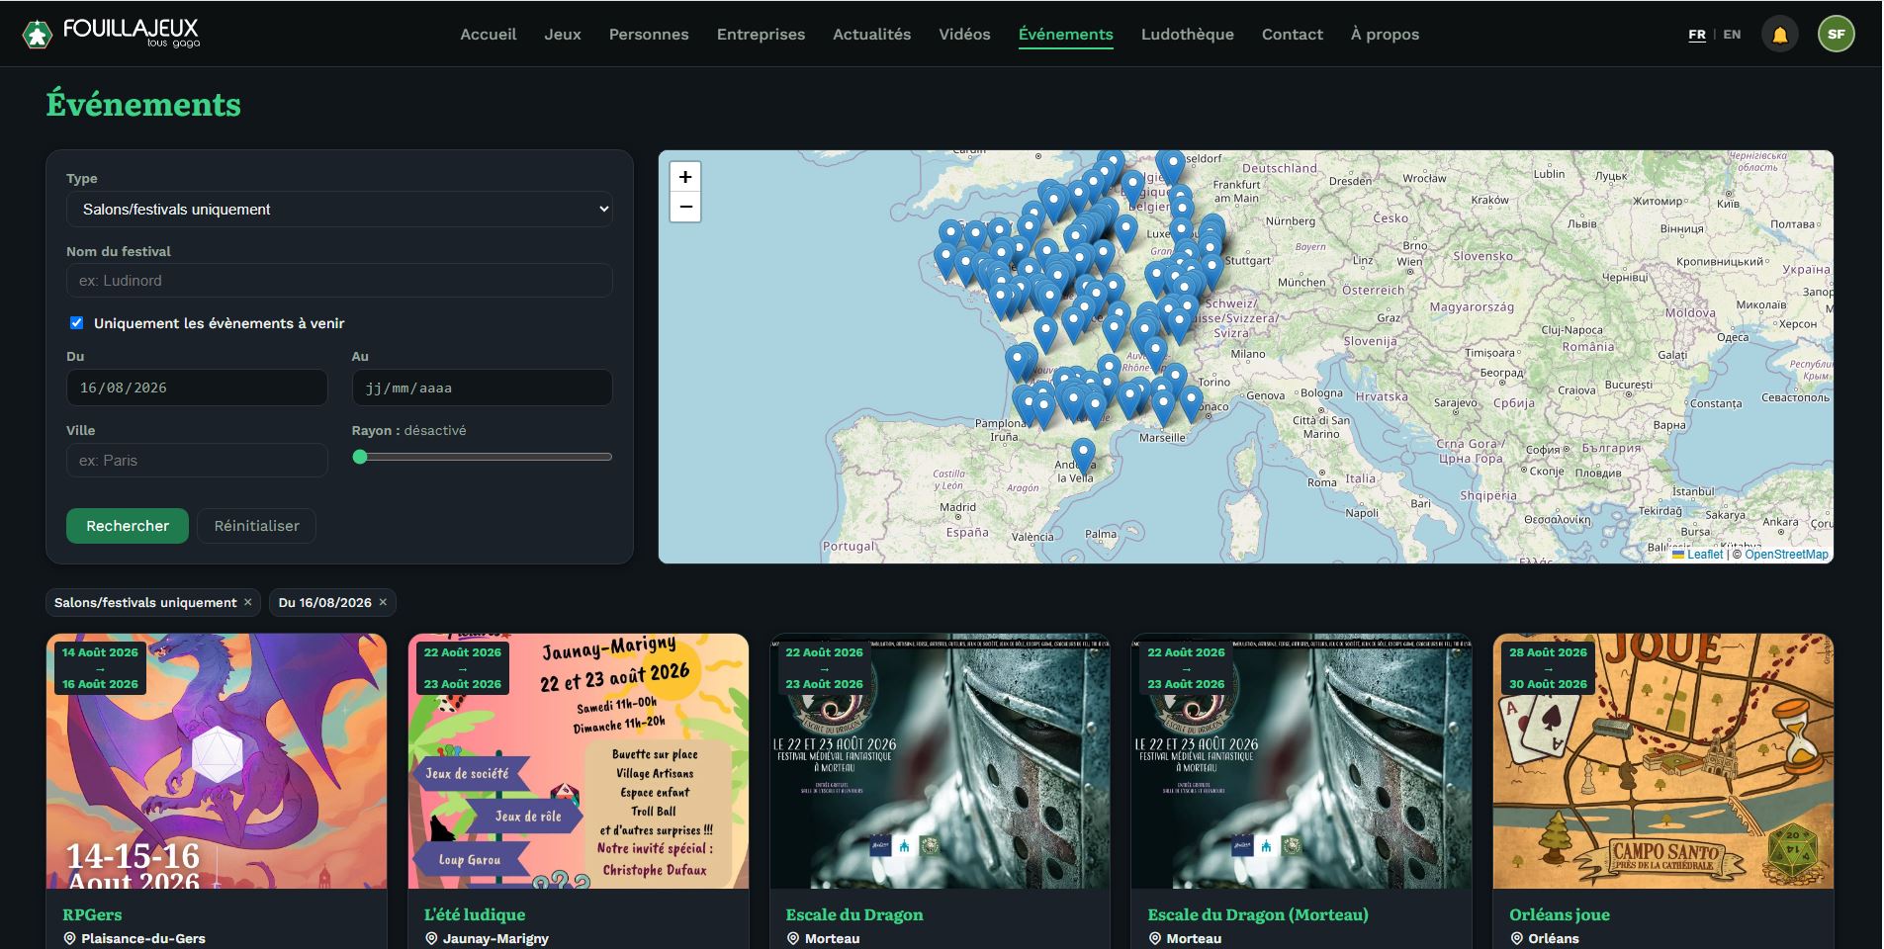Click the 'Au' date field
This screenshot has height=949, width=1884.
482,388
